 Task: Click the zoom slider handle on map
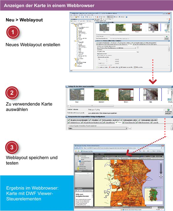click(x=161, y=172)
